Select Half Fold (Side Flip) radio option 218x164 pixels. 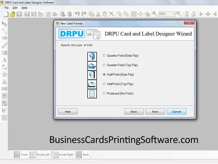click(x=104, y=75)
